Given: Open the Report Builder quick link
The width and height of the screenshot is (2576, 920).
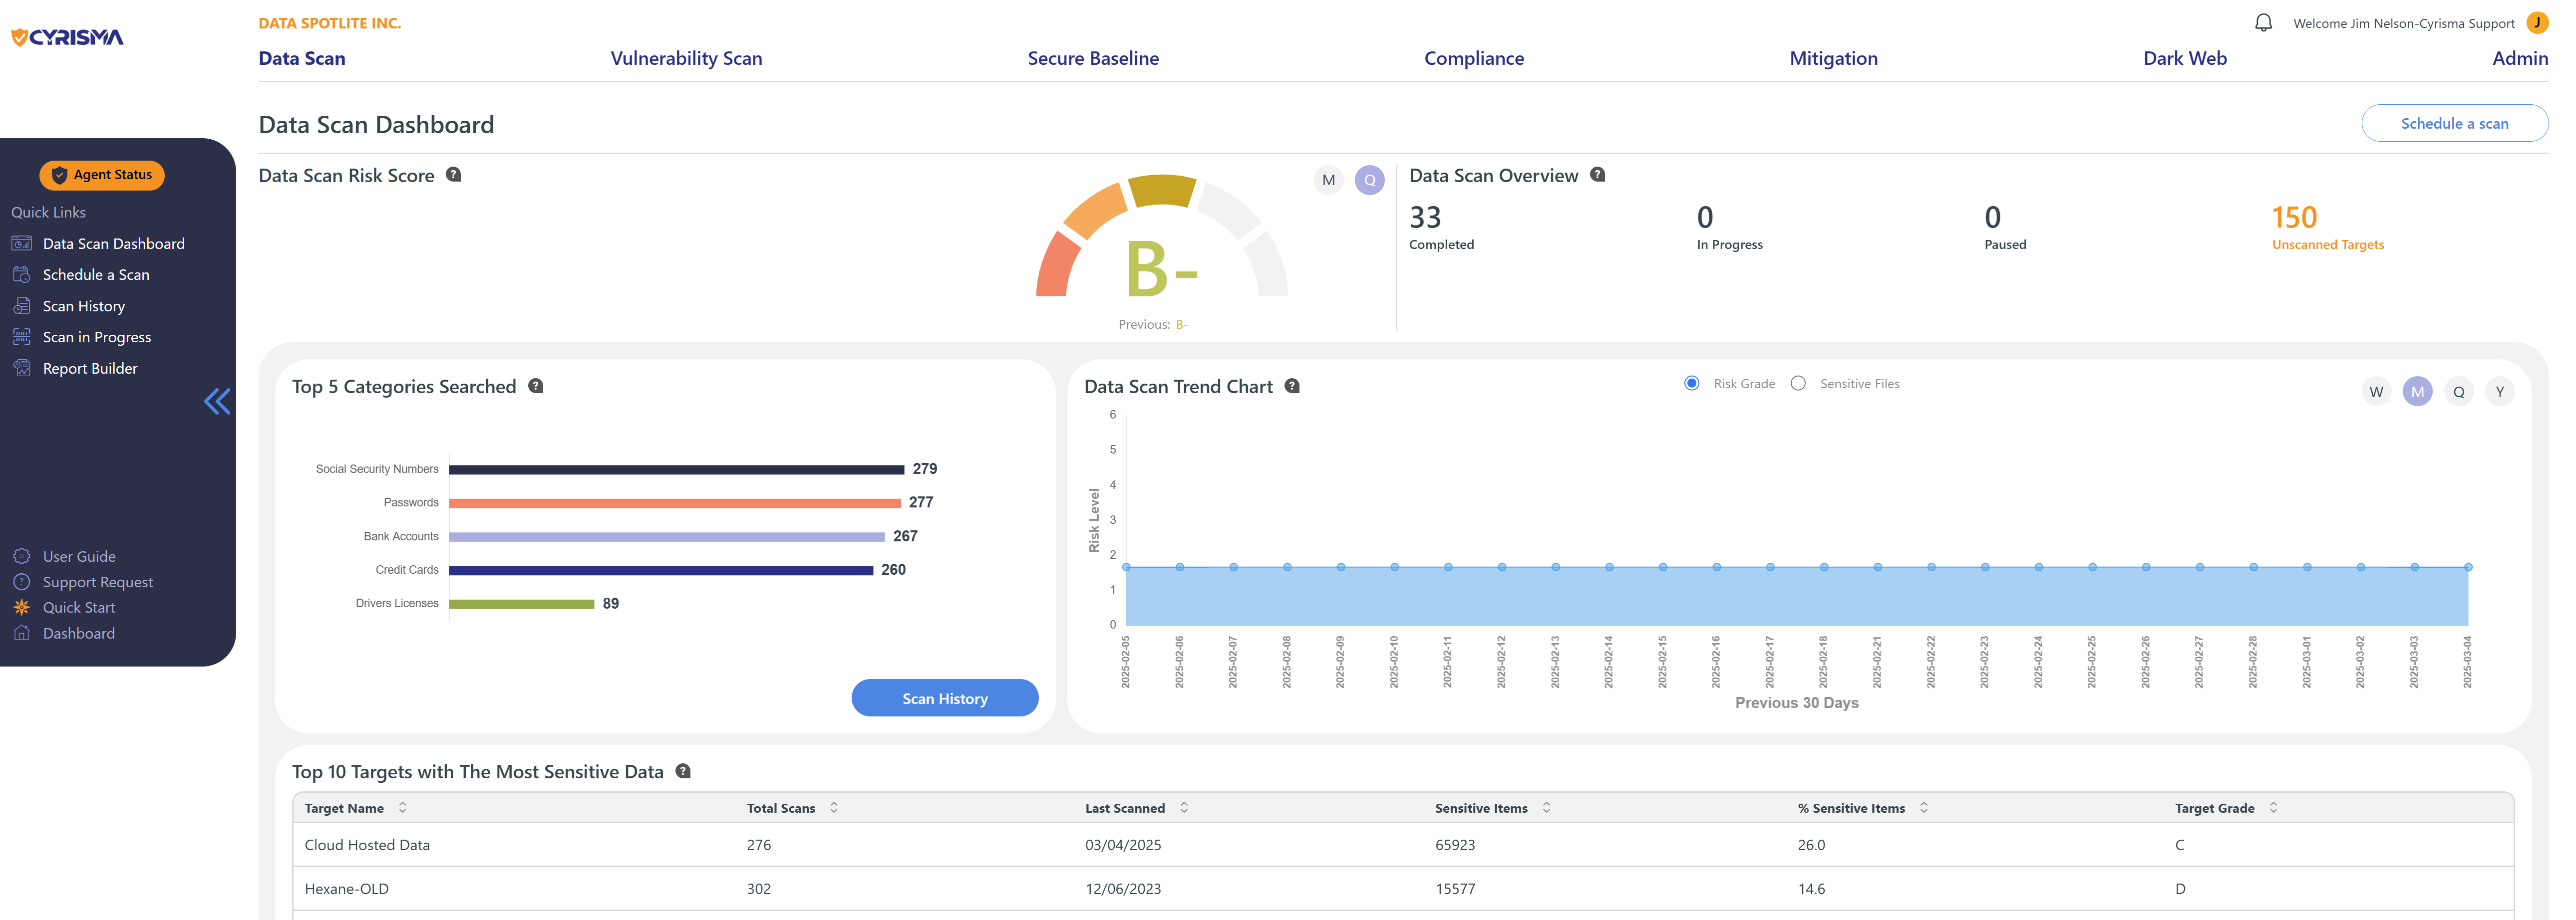Looking at the screenshot, I should click(90, 368).
